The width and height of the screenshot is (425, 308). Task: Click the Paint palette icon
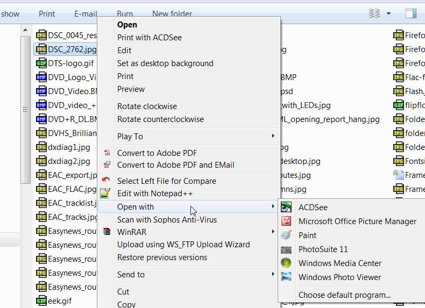pyautogui.click(x=286, y=235)
